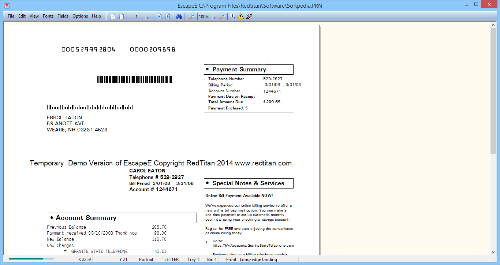Viewport: 500px width, 265px height.
Task: Click the black barcode on page
Action: coord(135,79)
